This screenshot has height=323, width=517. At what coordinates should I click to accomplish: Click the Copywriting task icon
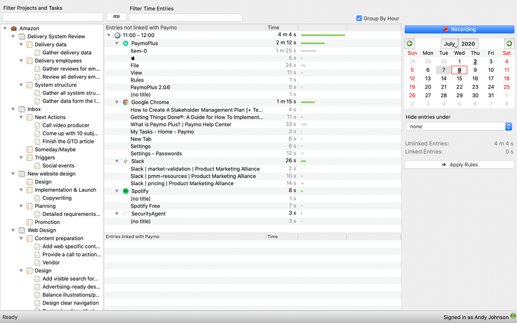click(38, 198)
